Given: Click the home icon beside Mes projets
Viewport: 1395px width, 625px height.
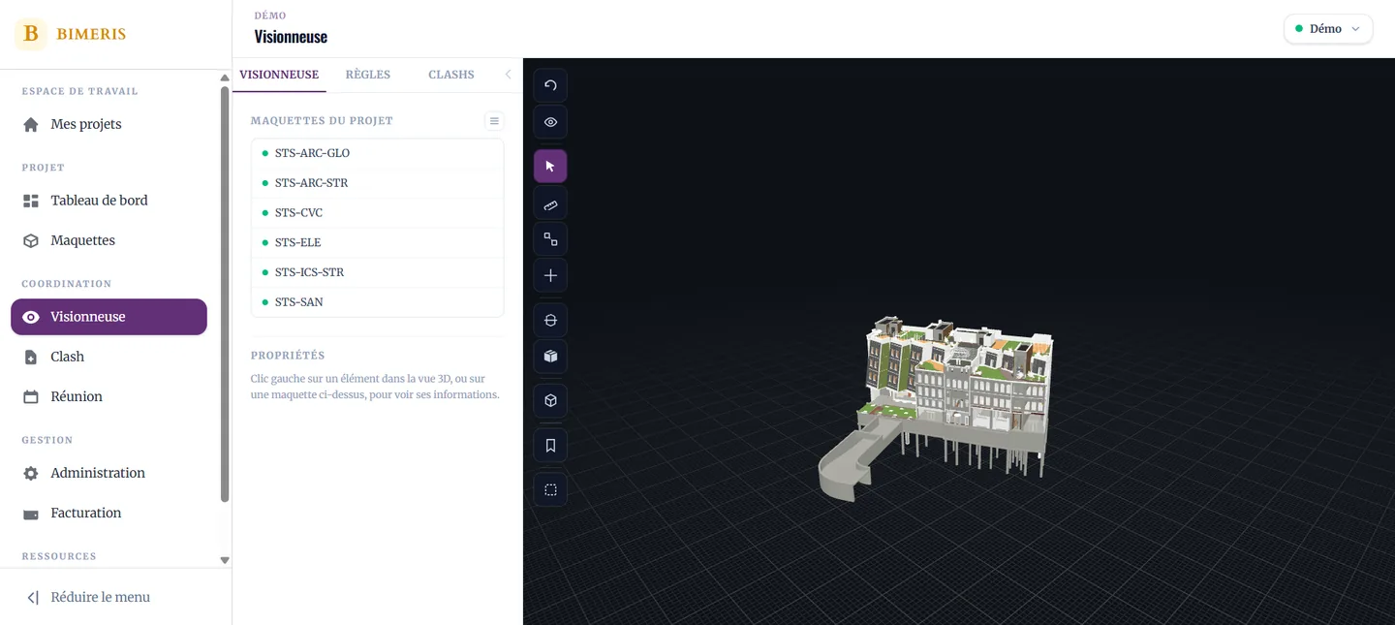Looking at the screenshot, I should click(31, 125).
